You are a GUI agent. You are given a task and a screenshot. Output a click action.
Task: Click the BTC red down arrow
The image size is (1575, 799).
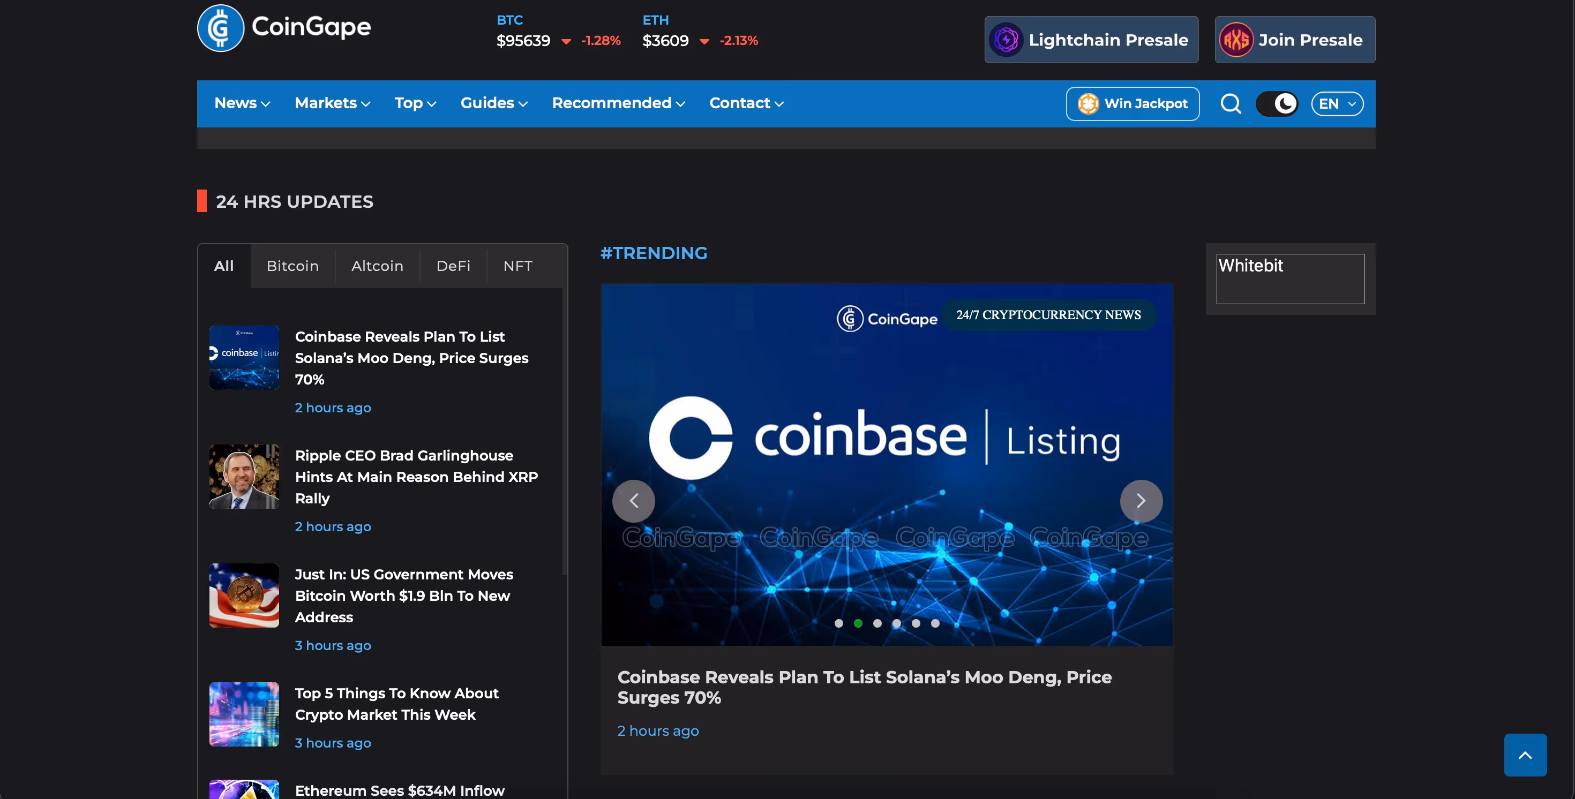566,42
